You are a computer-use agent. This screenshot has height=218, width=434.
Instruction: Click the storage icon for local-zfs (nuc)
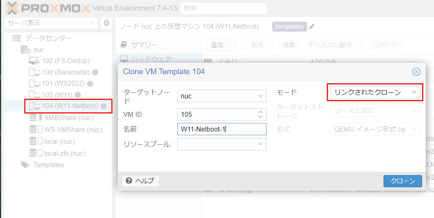click(36, 153)
